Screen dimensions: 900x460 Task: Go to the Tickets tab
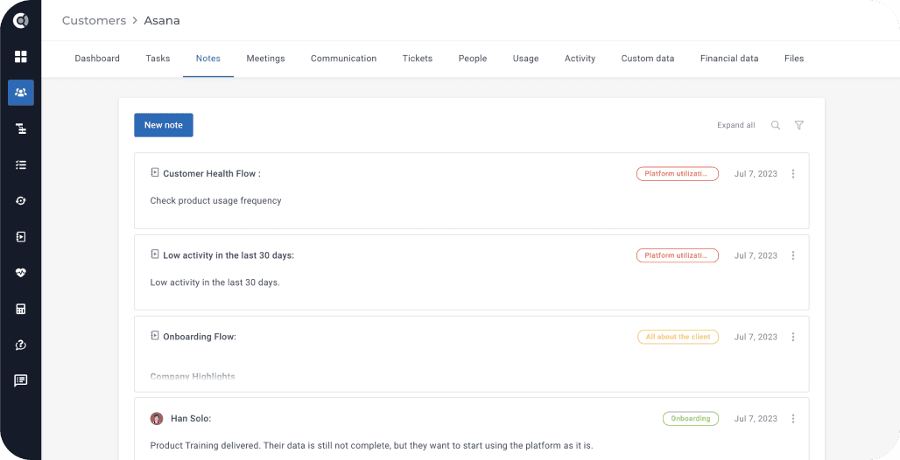(x=418, y=59)
